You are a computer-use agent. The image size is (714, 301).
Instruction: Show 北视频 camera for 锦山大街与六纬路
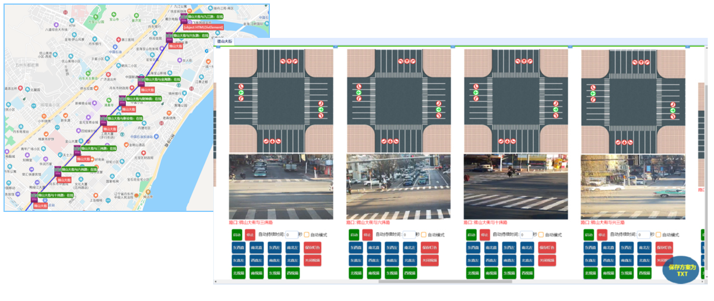tap(356, 273)
